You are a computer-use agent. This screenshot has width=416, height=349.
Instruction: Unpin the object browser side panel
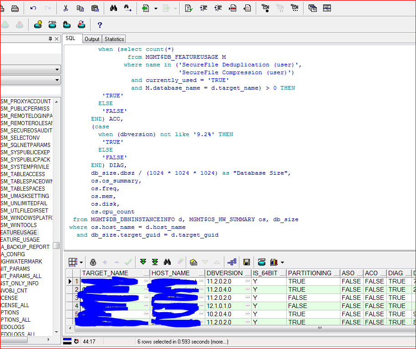[51, 39]
